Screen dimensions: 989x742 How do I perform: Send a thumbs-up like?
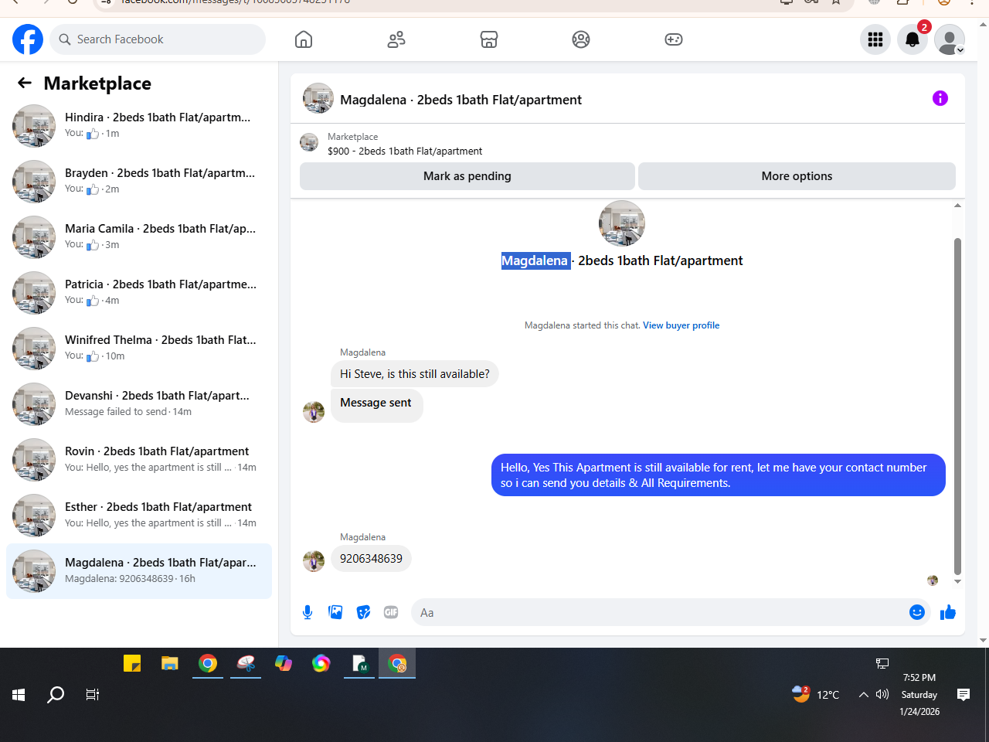948,612
